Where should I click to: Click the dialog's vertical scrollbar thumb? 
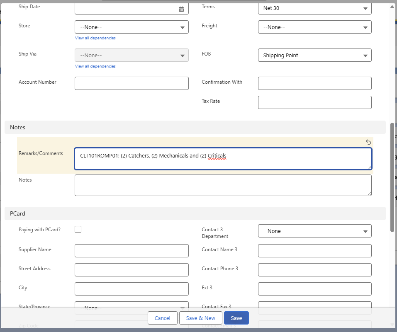(392, 177)
